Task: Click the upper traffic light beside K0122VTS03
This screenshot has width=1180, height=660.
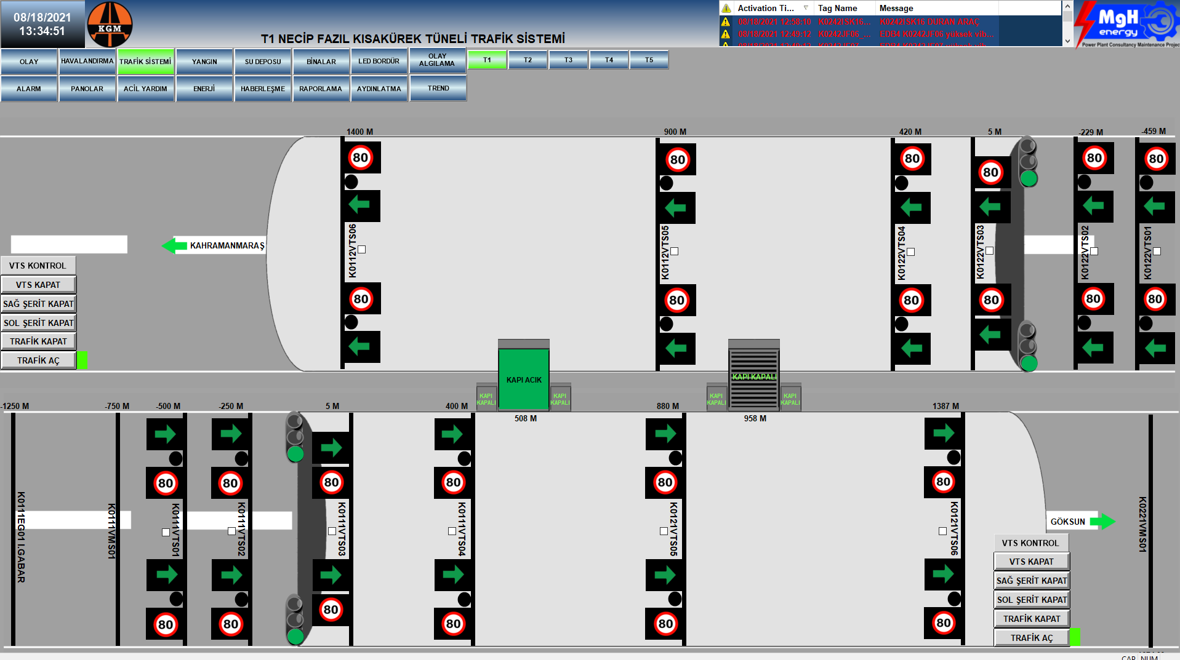Action: tap(1028, 162)
